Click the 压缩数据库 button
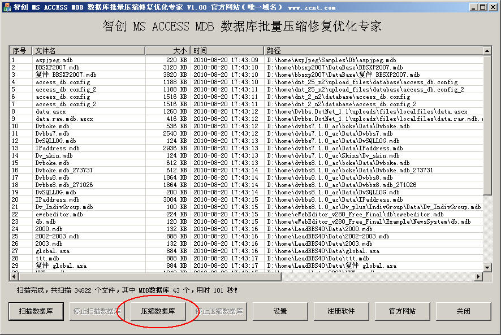 [x=158, y=311]
